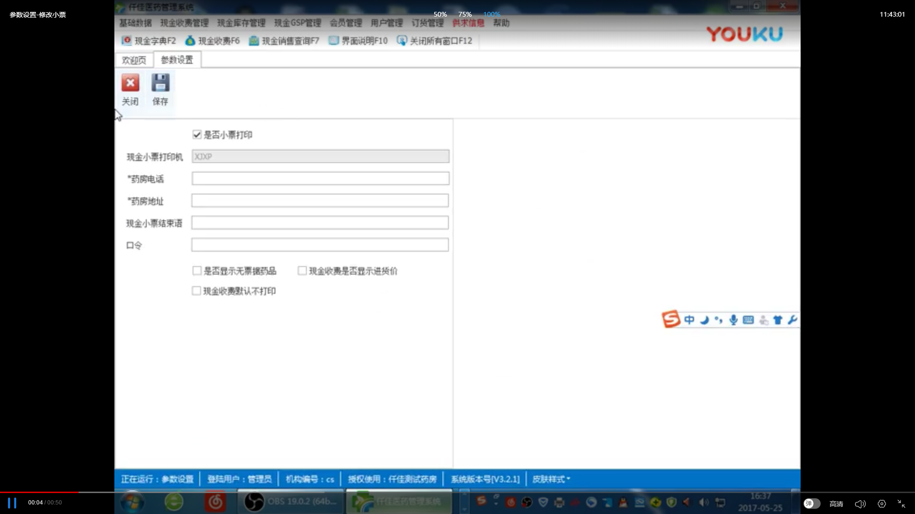
Task: Open the 基础数据 menu
Action: [x=135, y=23]
